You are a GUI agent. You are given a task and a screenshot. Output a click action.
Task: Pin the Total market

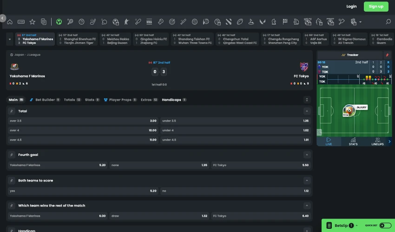click(x=11, y=111)
